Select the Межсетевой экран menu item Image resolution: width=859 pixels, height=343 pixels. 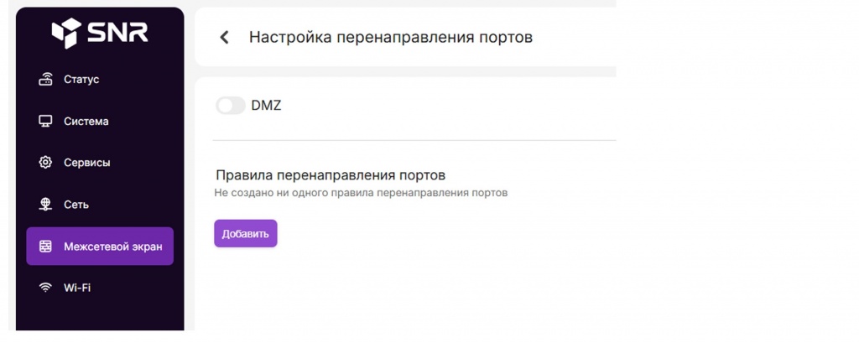[112, 247]
